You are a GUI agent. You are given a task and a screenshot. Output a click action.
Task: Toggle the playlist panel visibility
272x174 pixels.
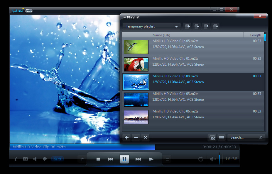[167, 159]
